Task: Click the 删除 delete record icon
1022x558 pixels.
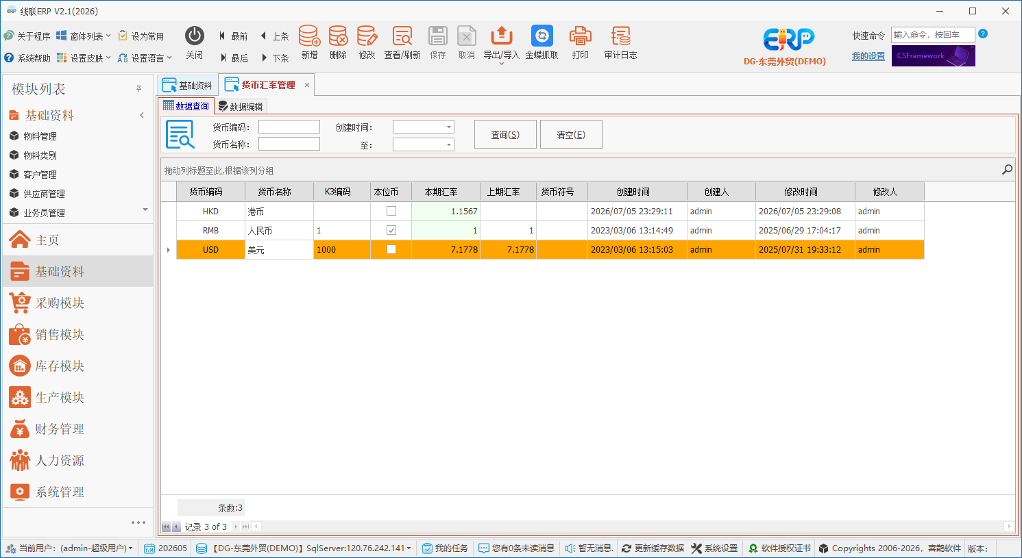Action: (x=338, y=36)
